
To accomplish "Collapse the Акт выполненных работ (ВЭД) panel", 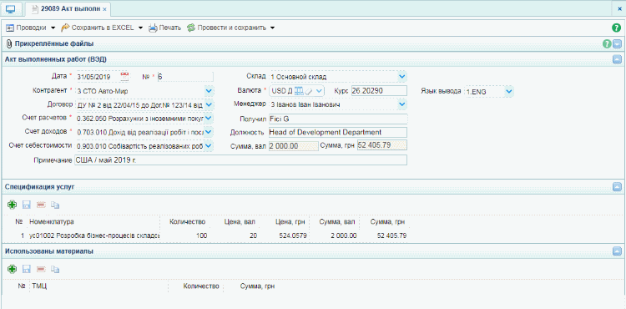I will pyautogui.click(x=617, y=59).
